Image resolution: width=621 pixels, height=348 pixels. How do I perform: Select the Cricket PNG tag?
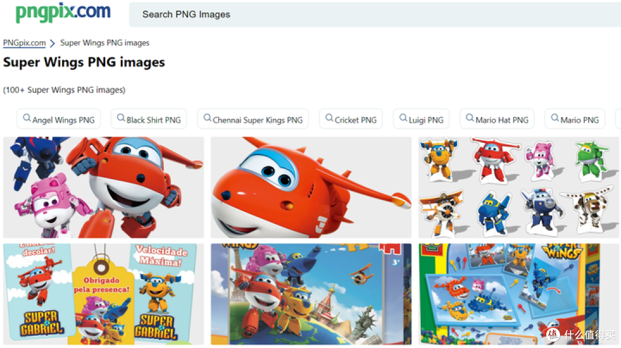(x=351, y=119)
